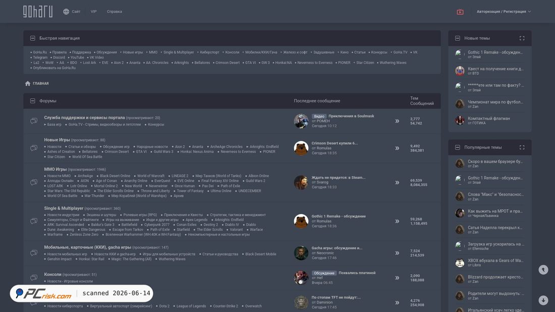Open Black Desert Online subforum under MMO Игры
This screenshot has width=555, height=312.
[x=115, y=176]
